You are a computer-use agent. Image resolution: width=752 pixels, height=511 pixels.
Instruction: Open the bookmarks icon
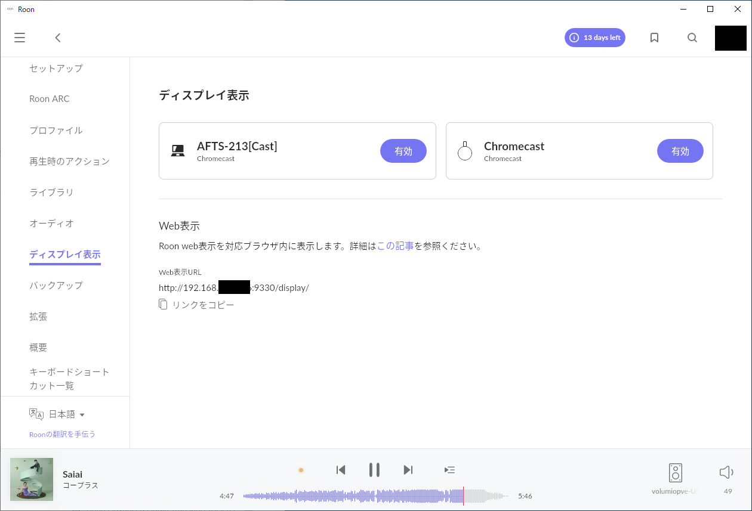pyautogui.click(x=654, y=38)
